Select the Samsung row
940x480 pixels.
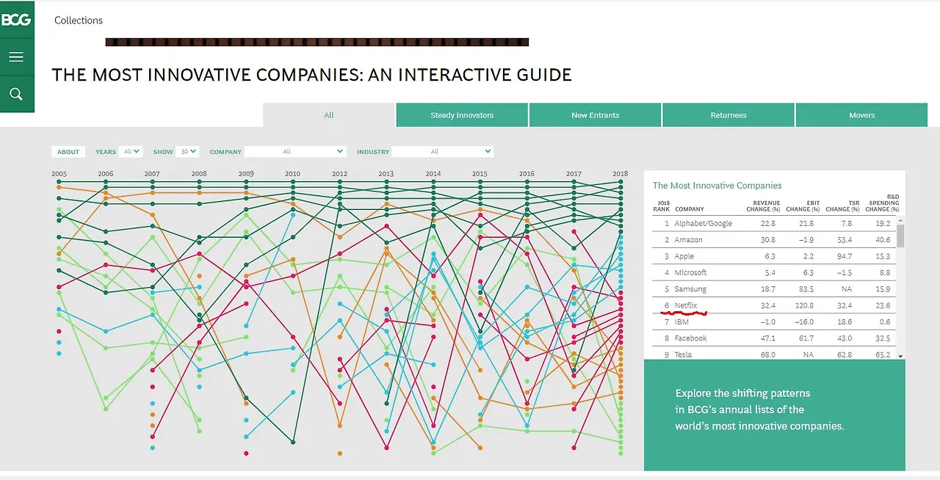[x=773, y=289]
